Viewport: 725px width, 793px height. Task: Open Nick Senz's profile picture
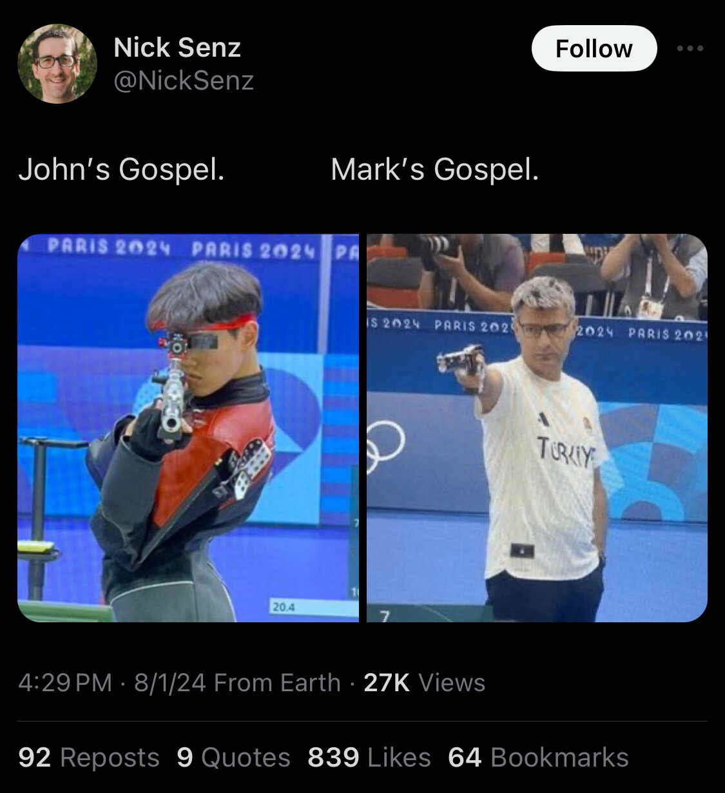[x=57, y=64]
